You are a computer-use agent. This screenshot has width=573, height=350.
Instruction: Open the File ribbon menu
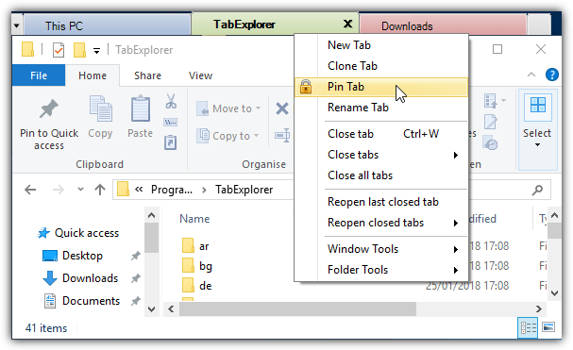[x=39, y=75]
